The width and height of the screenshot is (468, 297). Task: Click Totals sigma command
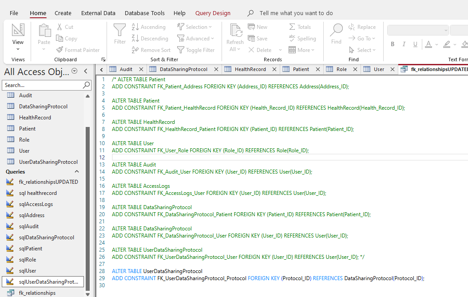300,27
